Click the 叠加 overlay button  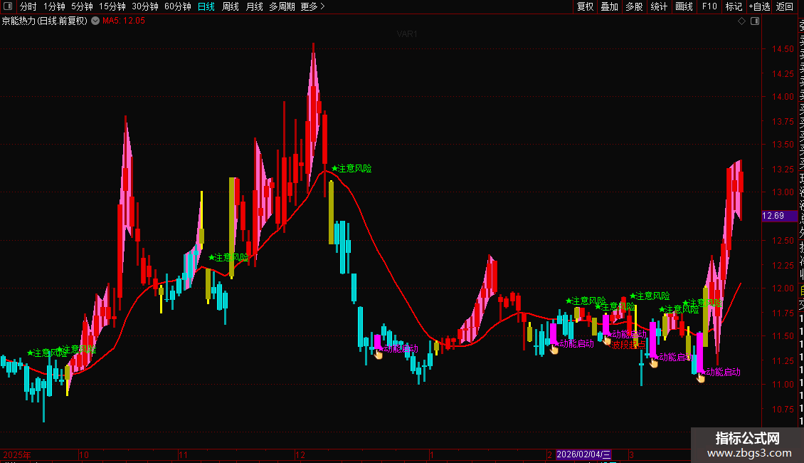610,6
